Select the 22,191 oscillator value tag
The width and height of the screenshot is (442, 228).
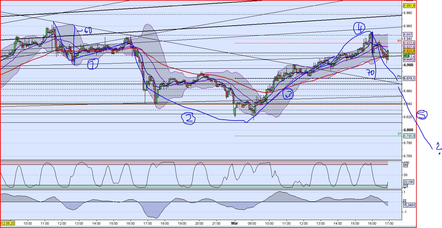point(408,182)
